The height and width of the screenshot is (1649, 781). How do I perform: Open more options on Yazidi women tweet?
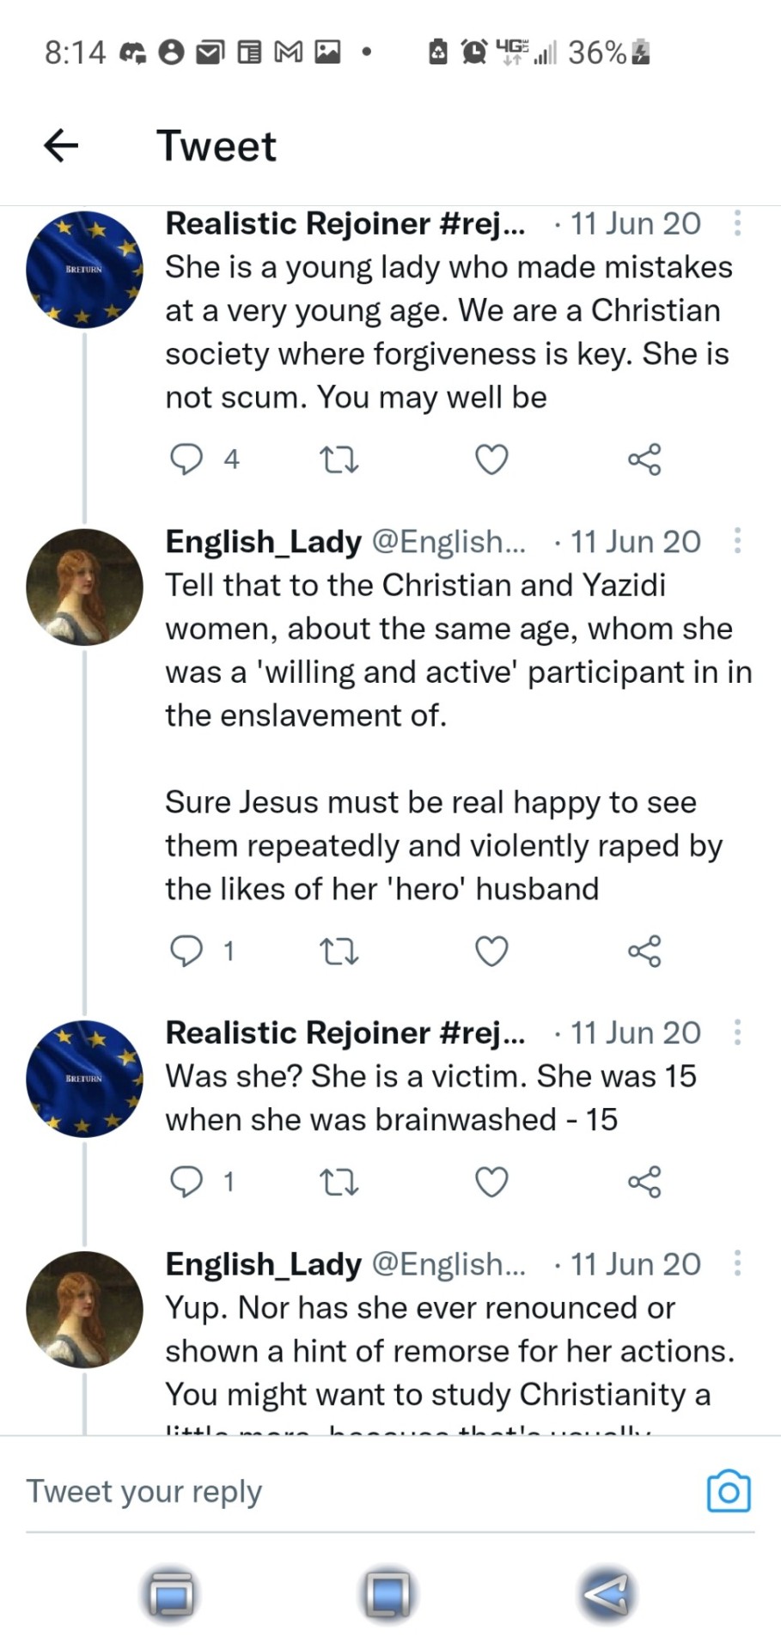[x=737, y=541]
